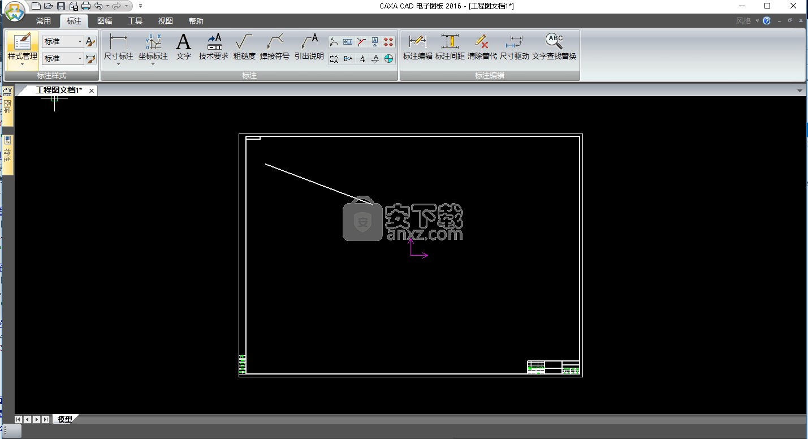Jump to the first sheet with the navigation arrow

click(19, 419)
